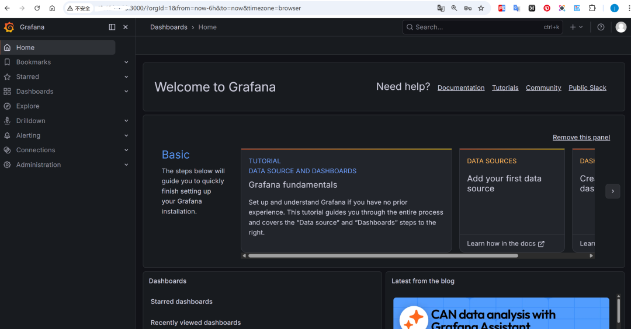Open Alerting menu item

28,135
